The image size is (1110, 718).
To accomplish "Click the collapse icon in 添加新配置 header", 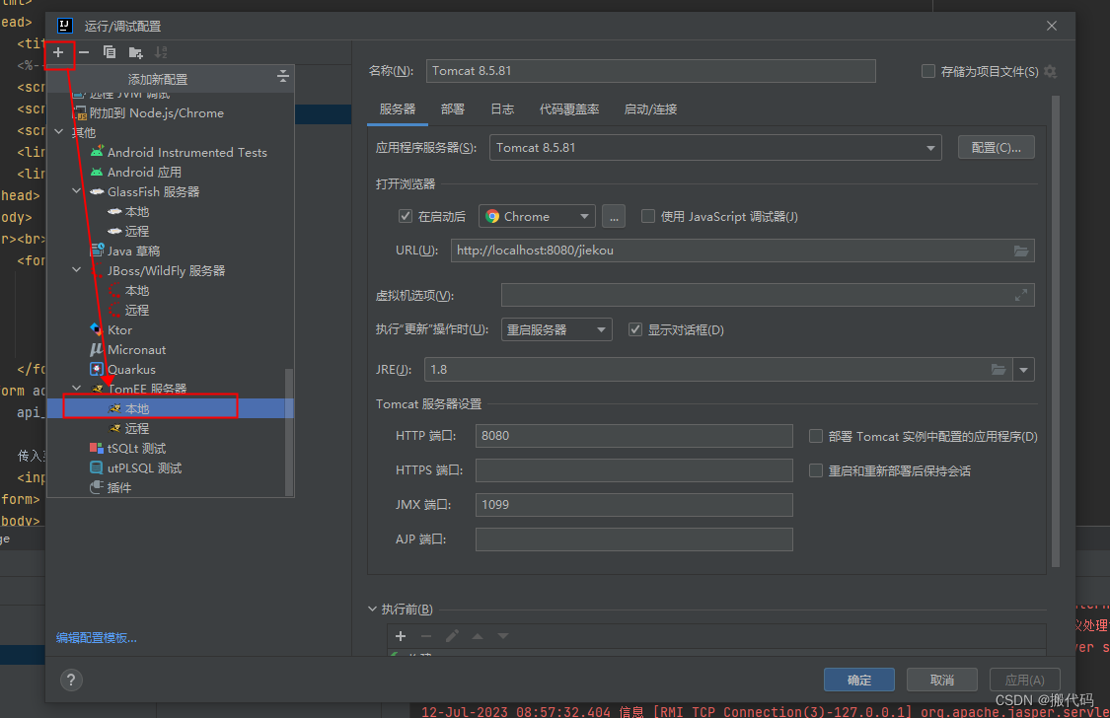I will pos(282,76).
